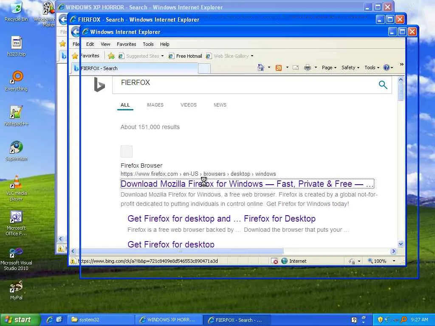Click the Back arrow of front Internet Explorer window

point(75,32)
